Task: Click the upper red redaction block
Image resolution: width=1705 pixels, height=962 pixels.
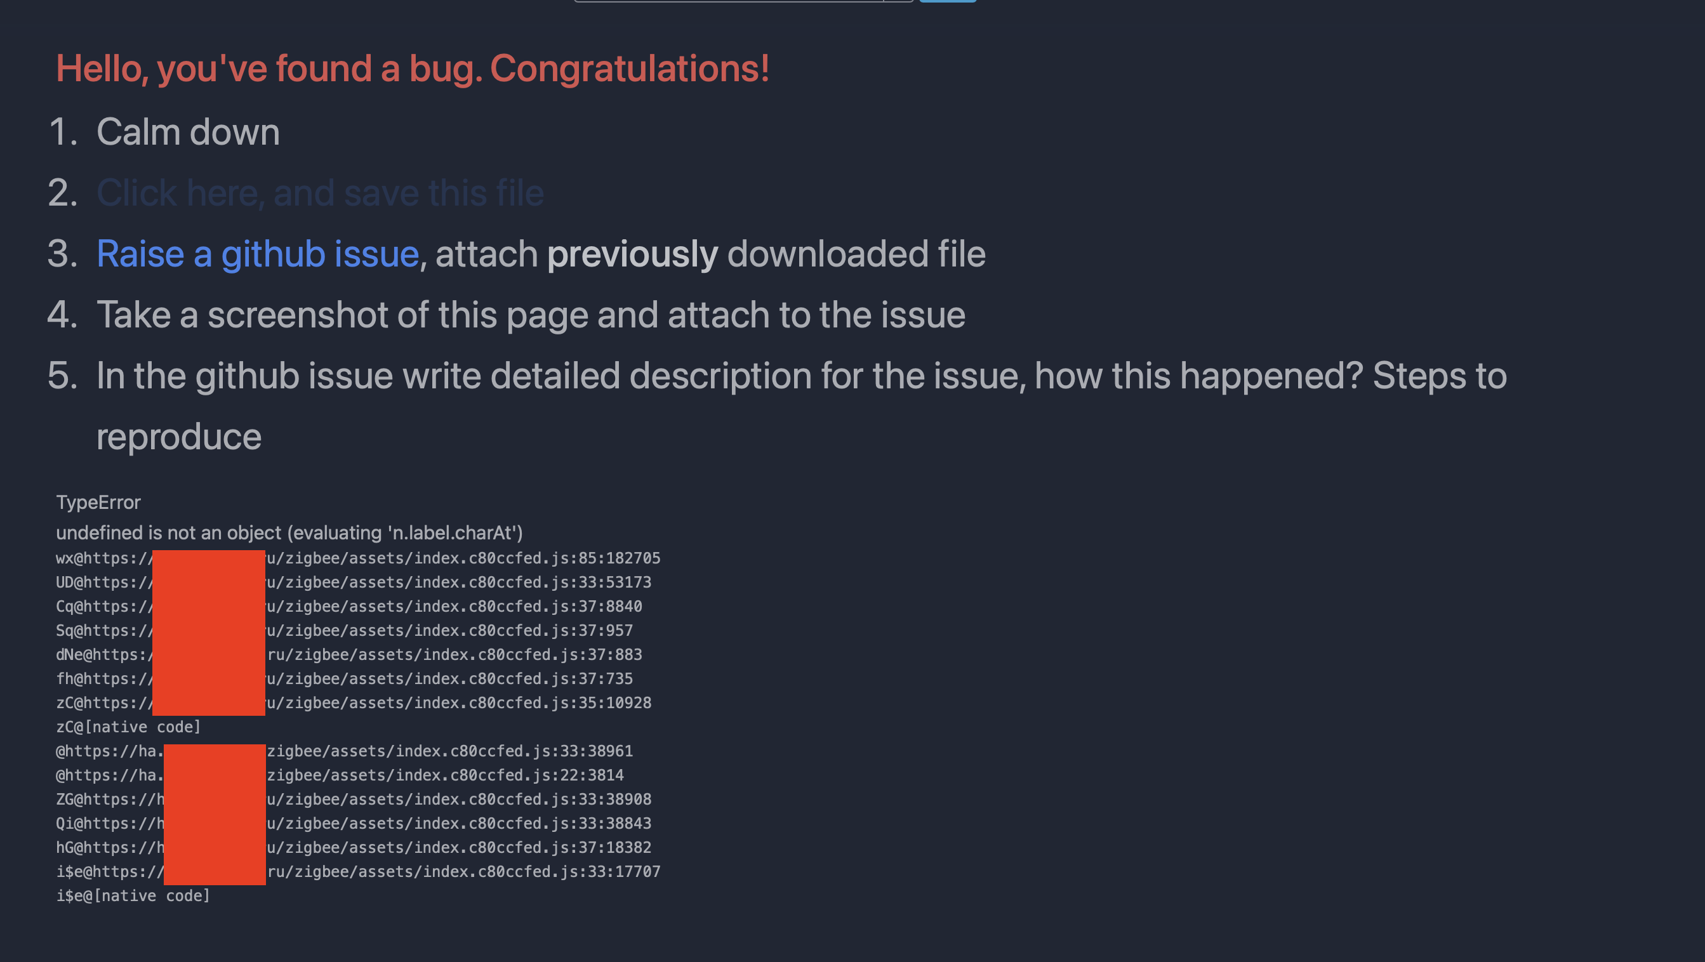Action: pyautogui.click(x=208, y=632)
